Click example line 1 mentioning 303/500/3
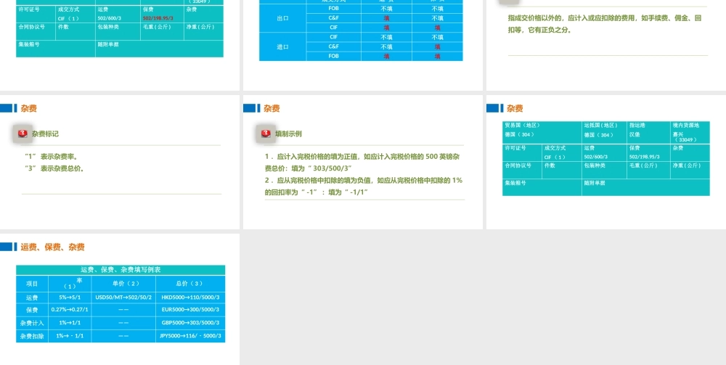 tap(362, 163)
